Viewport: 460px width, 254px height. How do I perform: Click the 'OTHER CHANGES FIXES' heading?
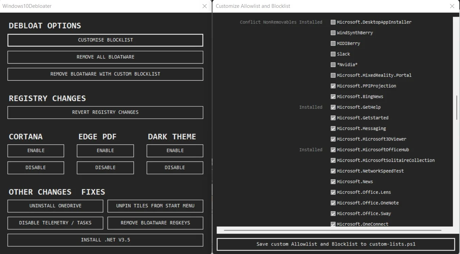[57, 192]
